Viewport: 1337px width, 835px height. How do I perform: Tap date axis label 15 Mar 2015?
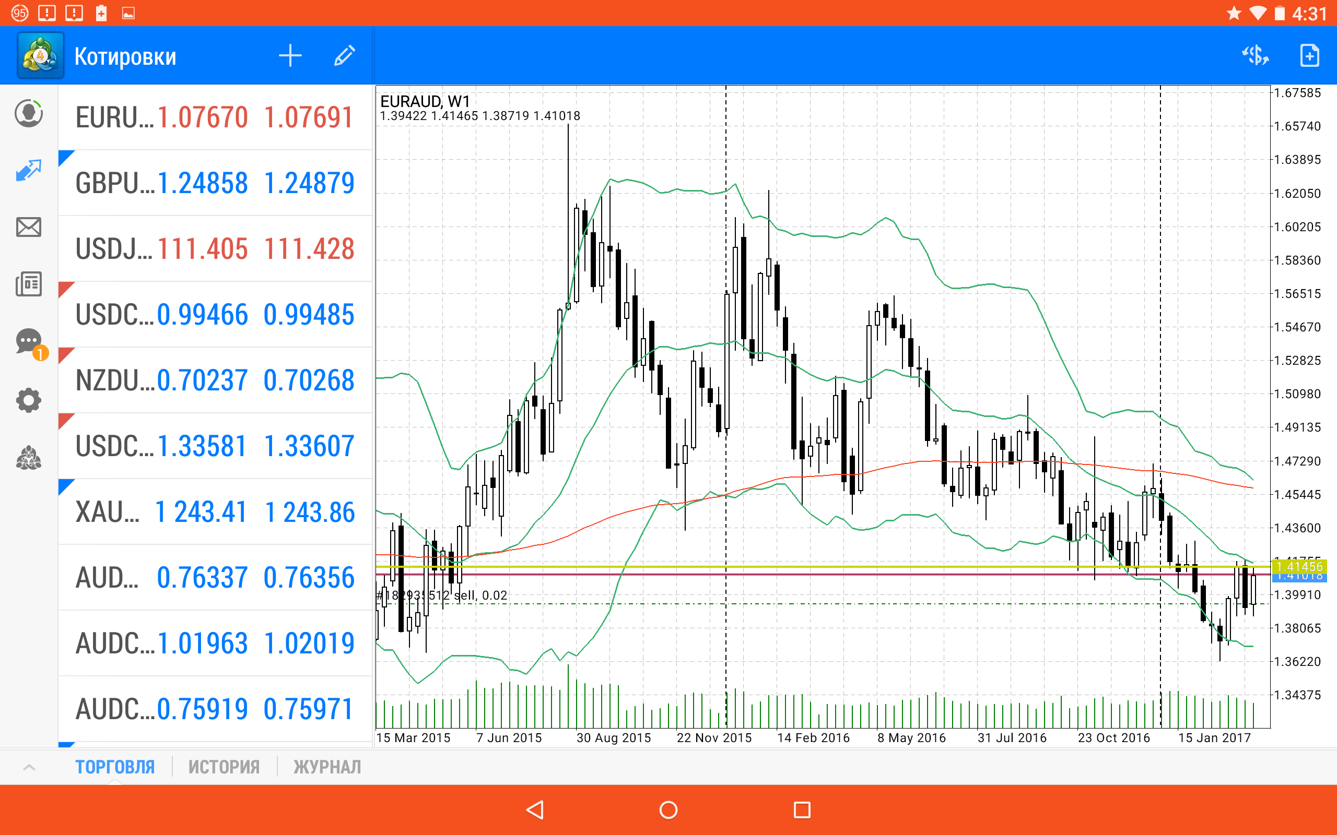click(413, 738)
